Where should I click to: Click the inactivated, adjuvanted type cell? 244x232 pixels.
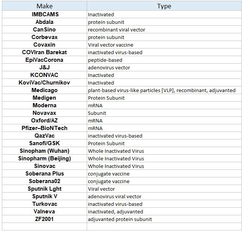point(115,212)
